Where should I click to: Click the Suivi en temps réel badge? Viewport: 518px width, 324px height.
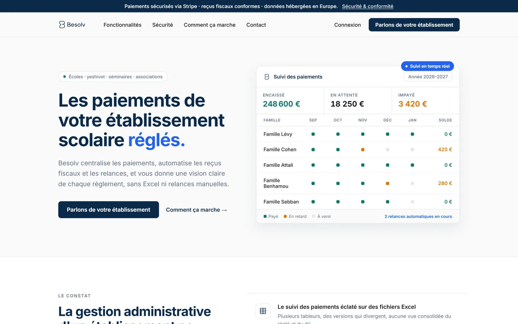[x=428, y=66]
